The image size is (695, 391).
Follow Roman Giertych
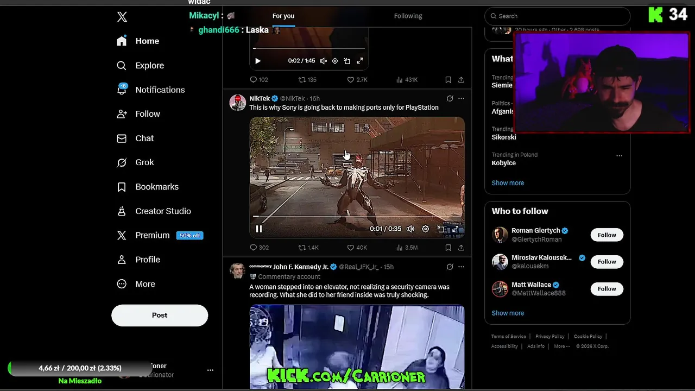[x=606, y=235]
